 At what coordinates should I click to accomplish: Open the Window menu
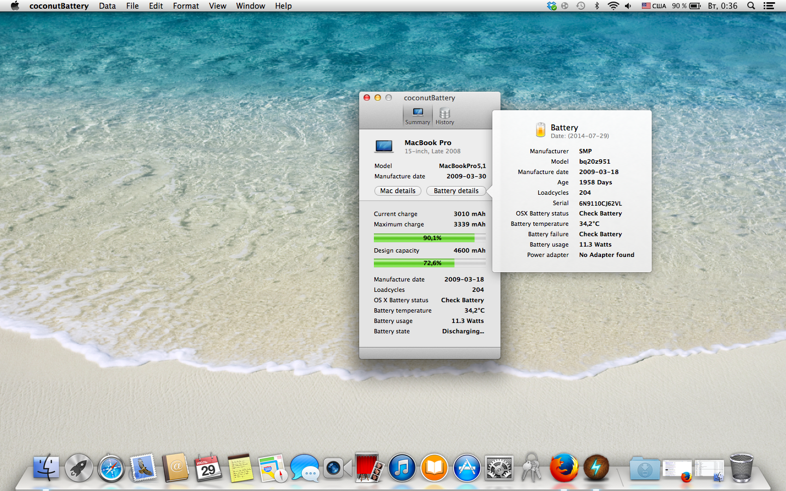pyautogui.click(x=251, y=6)
